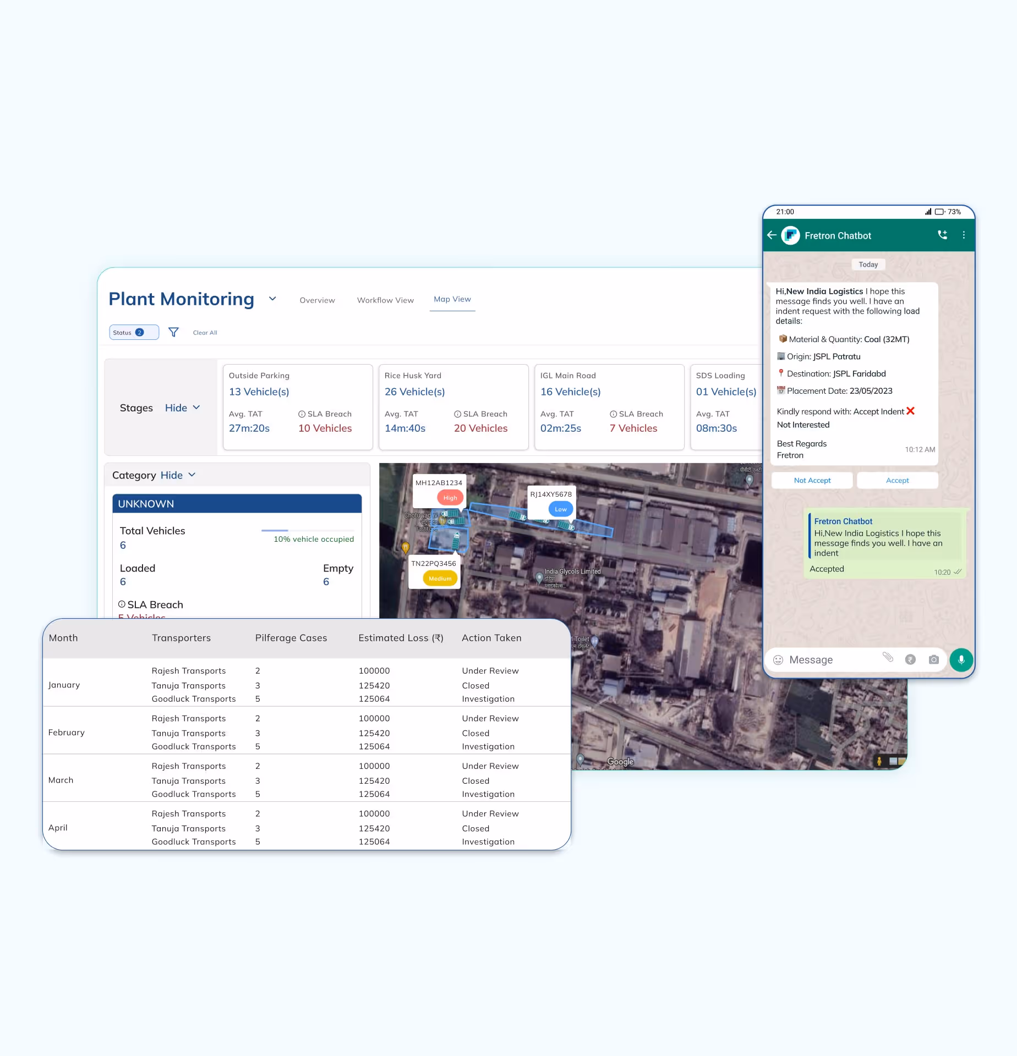Click SLA Breach info icon in Rice Husk Yard
The image size is (1017, 1056).
(457, 414)
